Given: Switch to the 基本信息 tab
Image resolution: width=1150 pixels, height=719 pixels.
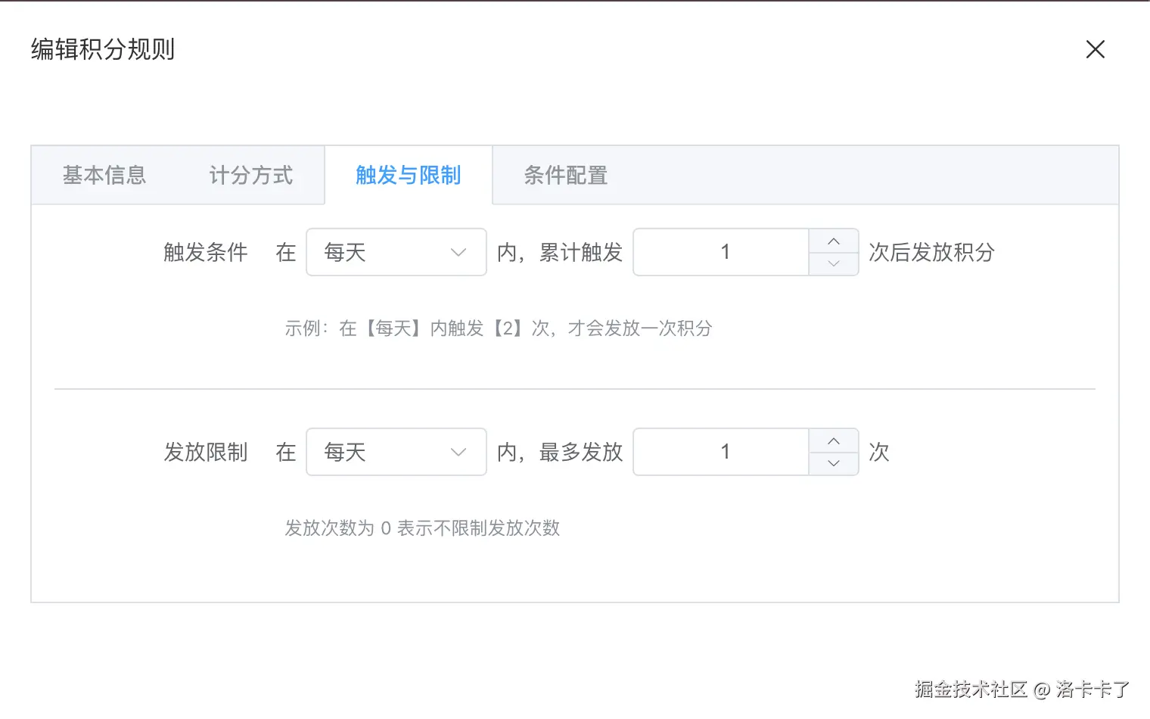Looking at the screenshot, I should coord(104,176).
